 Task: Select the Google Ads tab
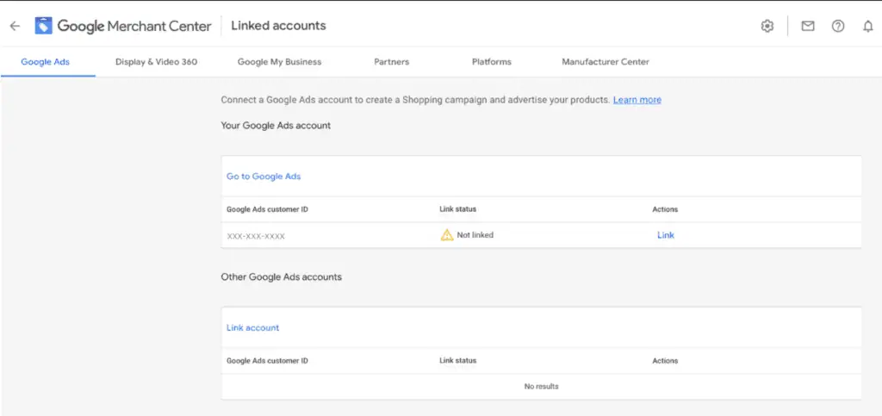point(45,62)
